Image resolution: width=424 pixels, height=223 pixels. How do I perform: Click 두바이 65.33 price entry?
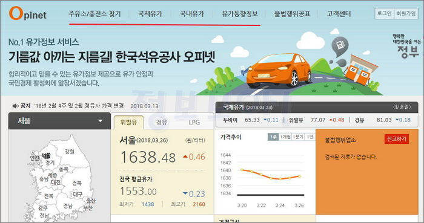click(250, 120)
